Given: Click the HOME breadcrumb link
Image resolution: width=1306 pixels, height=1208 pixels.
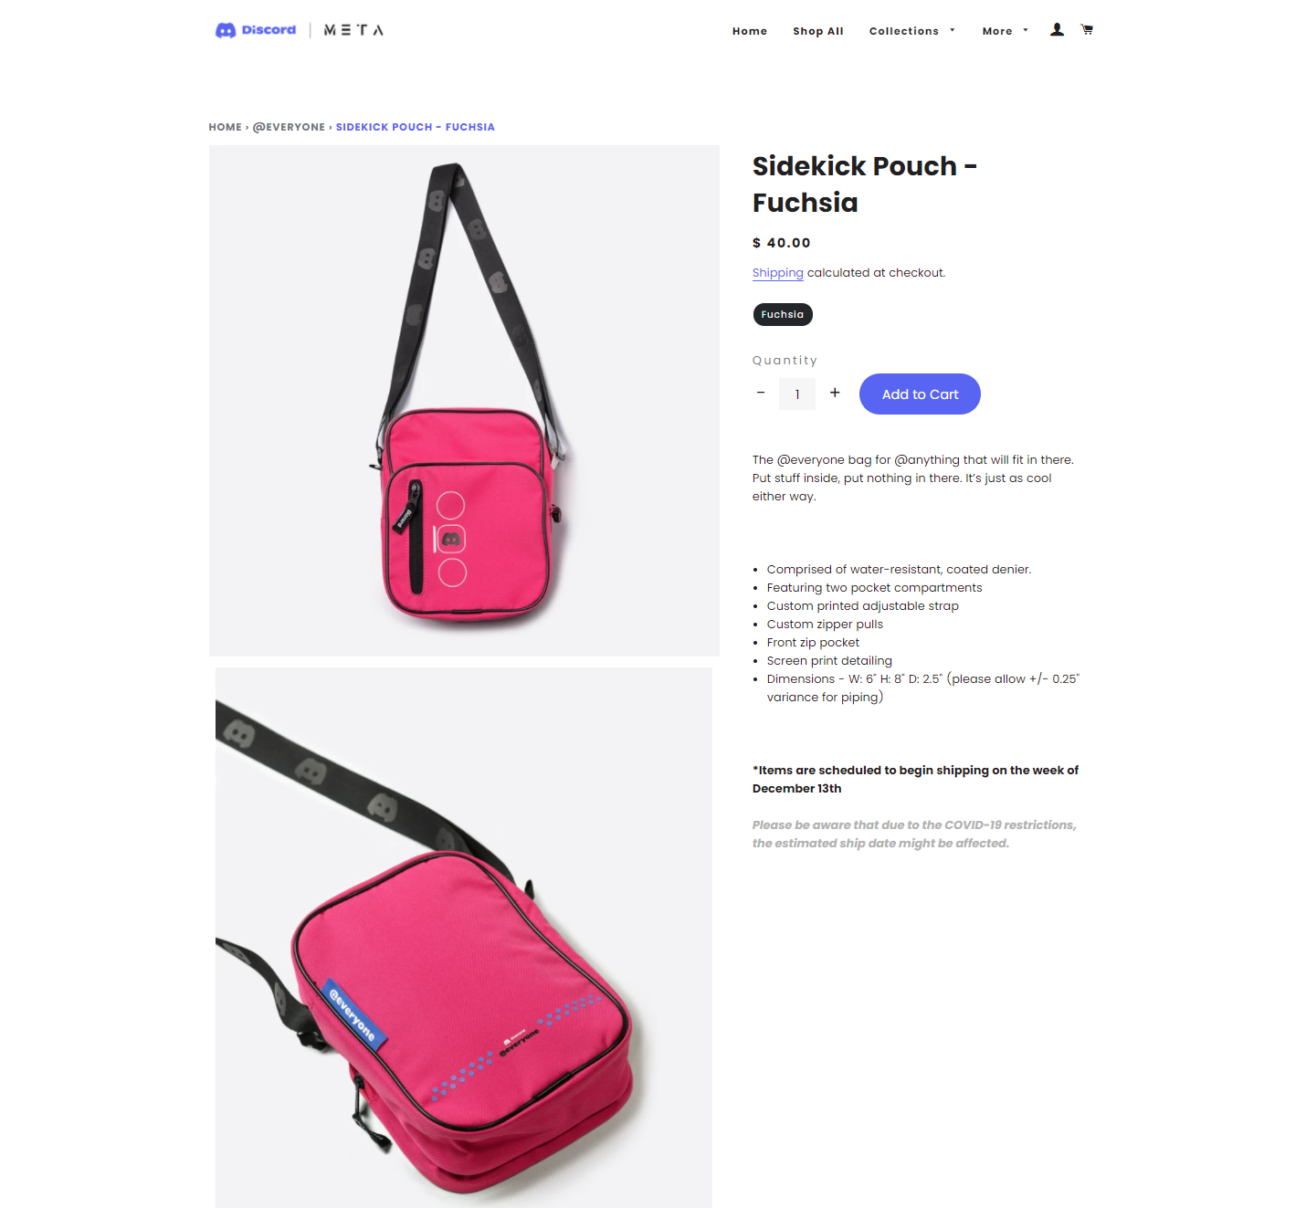Looking at the screenshot, I should click(x=225, y=127).
